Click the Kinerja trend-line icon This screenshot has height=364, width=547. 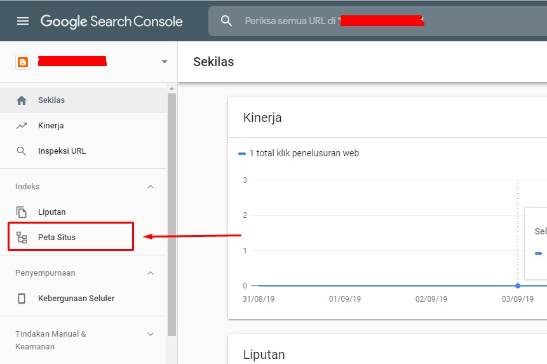[22, 126]
